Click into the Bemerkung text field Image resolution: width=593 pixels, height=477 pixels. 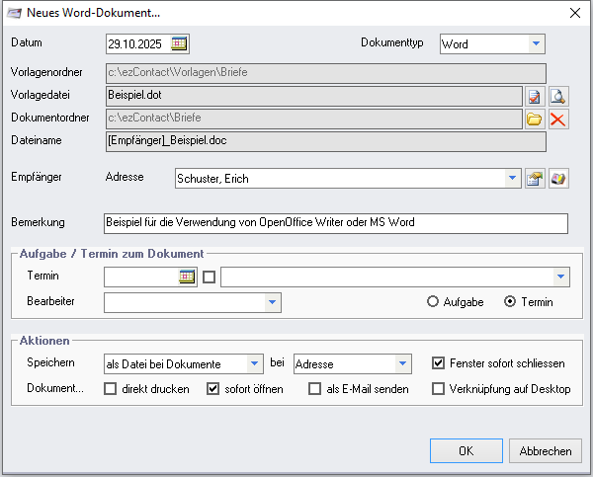[x=336, y=223]
